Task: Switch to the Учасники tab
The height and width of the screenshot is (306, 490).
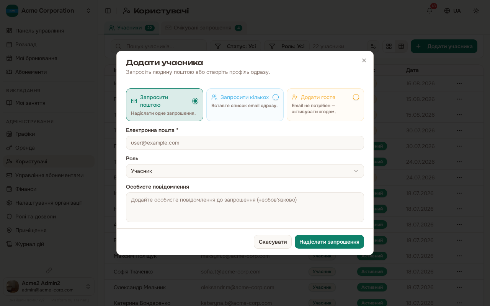Action: (x=132, y=28)
